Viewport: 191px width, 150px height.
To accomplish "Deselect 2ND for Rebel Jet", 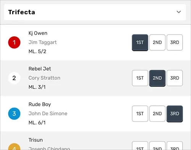I will 157,78.
